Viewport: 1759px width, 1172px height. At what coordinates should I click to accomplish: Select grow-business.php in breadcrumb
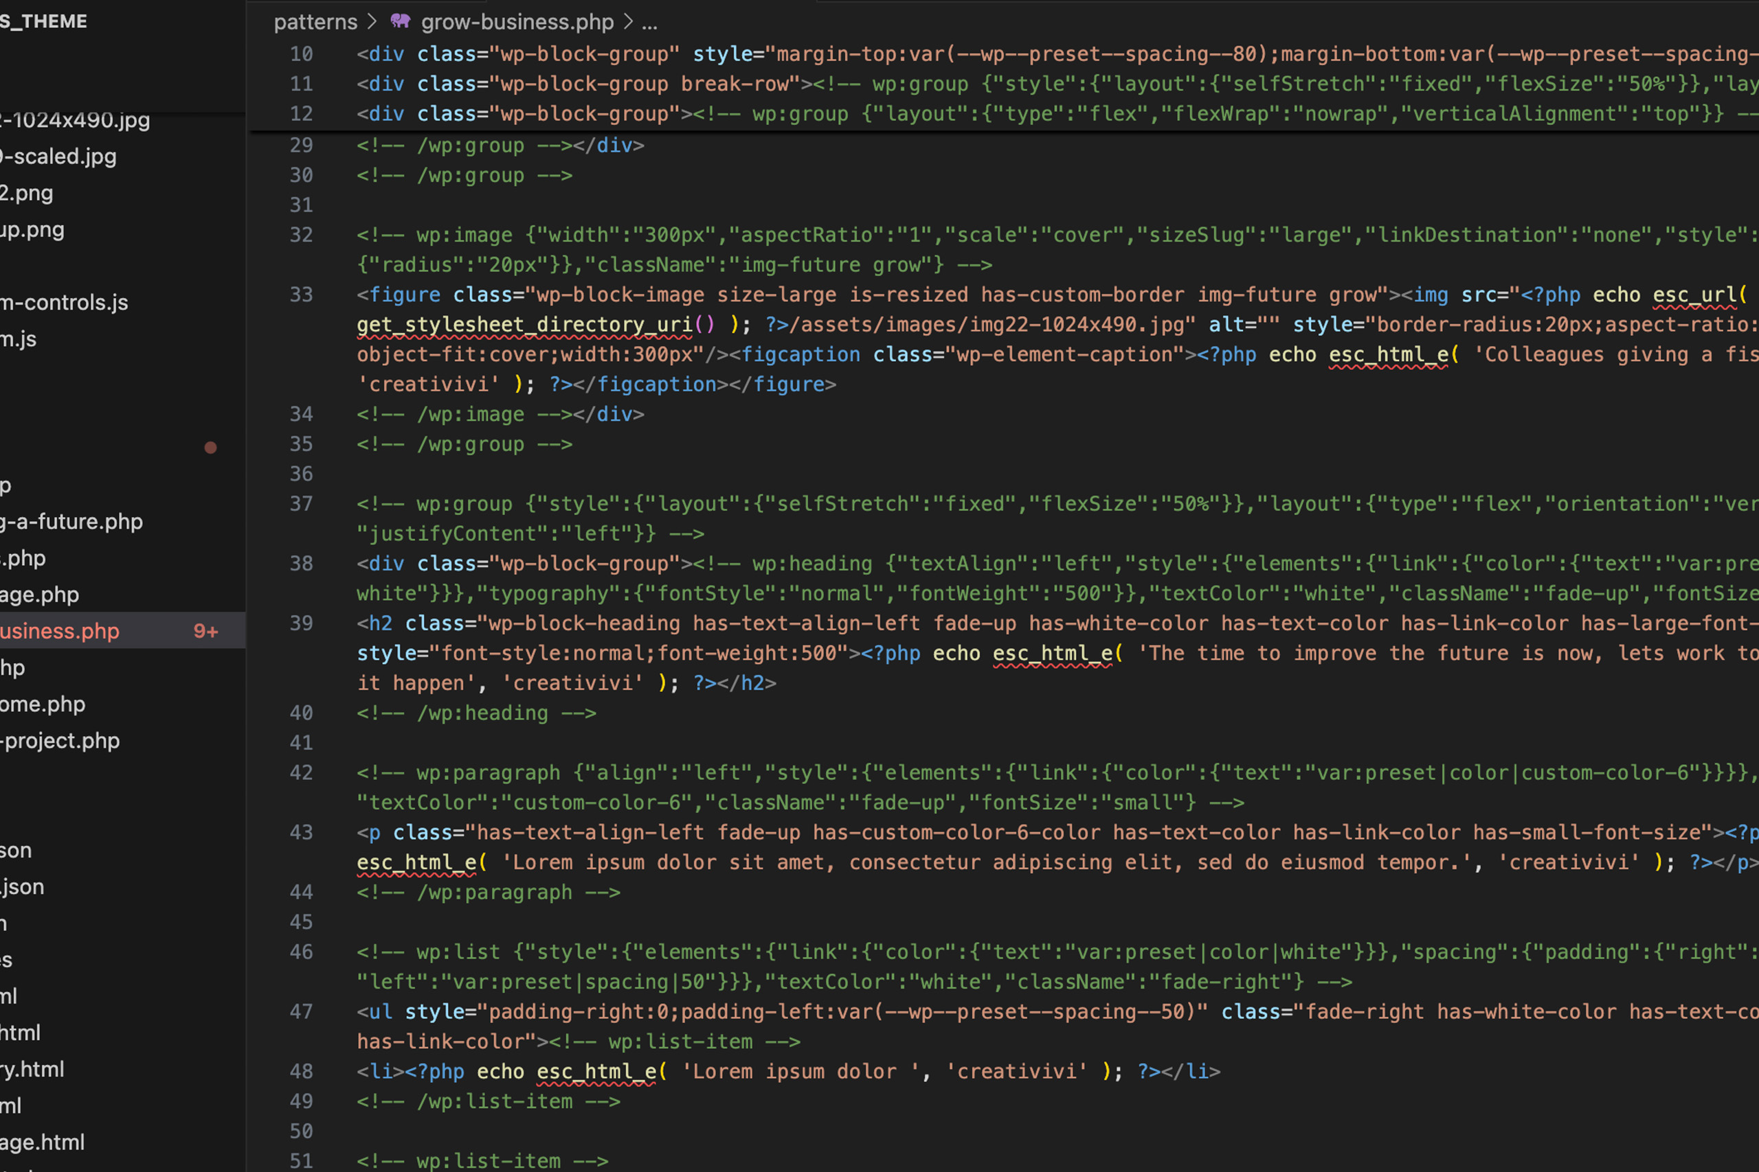517,22
